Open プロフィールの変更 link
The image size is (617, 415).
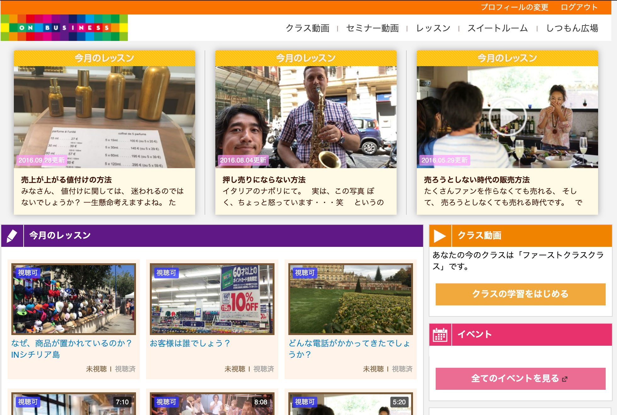pyautogui.click(x=514, y=7)
